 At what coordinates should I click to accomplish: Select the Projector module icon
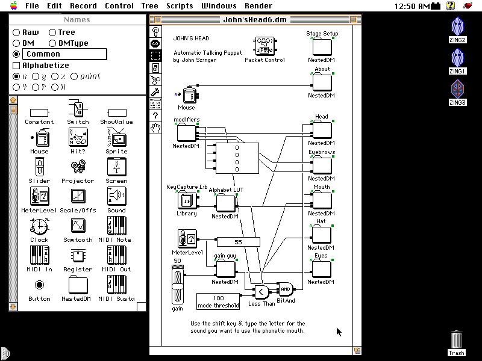coord(78,167)
